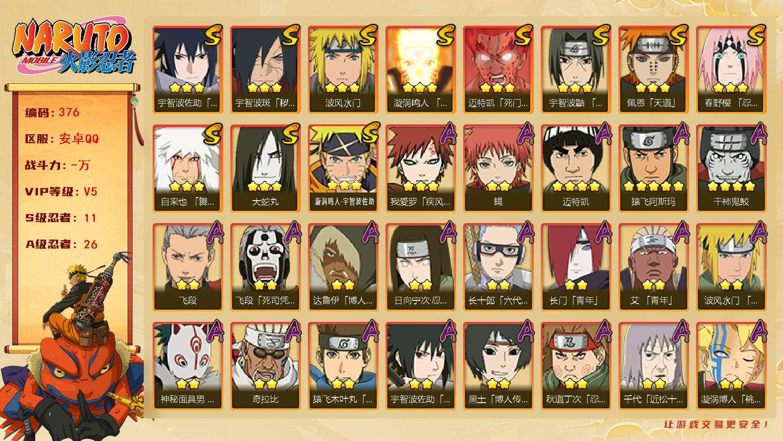
Task: Select the 长门「青年」 character card
Action: point(575,267)
